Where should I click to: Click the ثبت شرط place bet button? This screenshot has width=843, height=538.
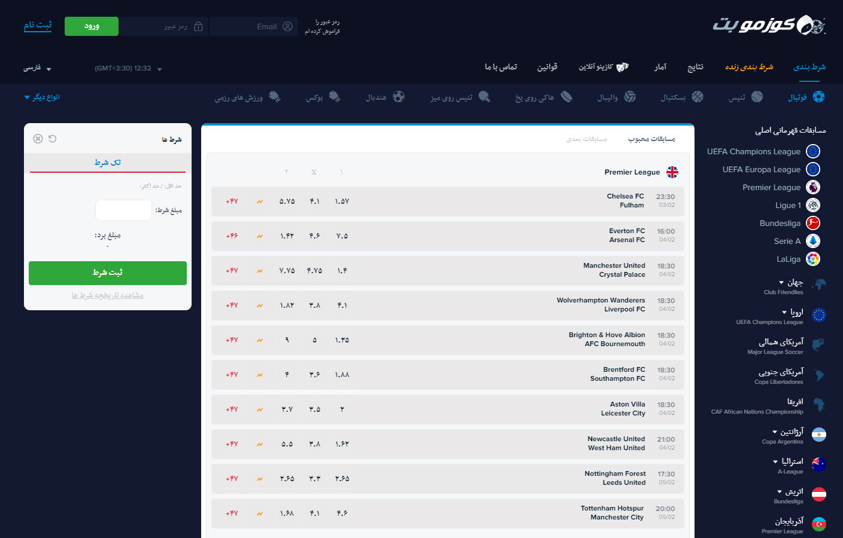pyautogui.click(x=108, y=273)
